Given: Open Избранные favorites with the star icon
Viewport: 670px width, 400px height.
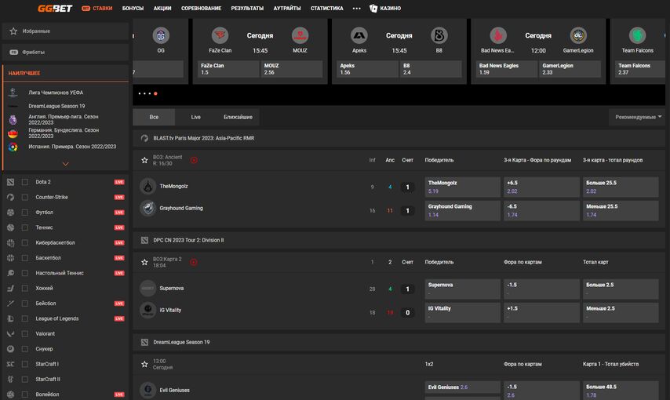Looking at the screenshot, I should [x=13, y=31].
